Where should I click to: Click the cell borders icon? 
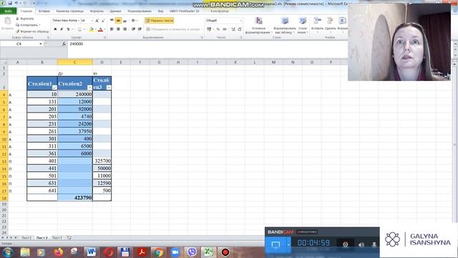(79, 29)
